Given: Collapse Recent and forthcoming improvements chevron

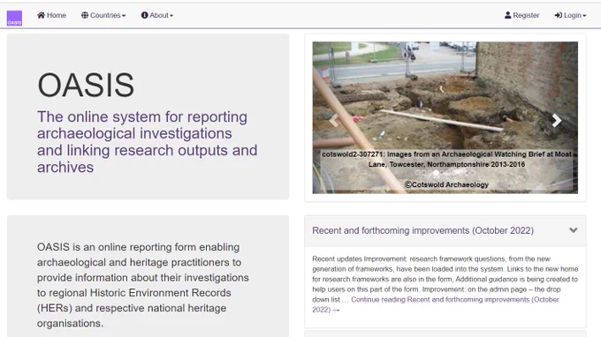Looking at the screenshot, I should 574,230.
